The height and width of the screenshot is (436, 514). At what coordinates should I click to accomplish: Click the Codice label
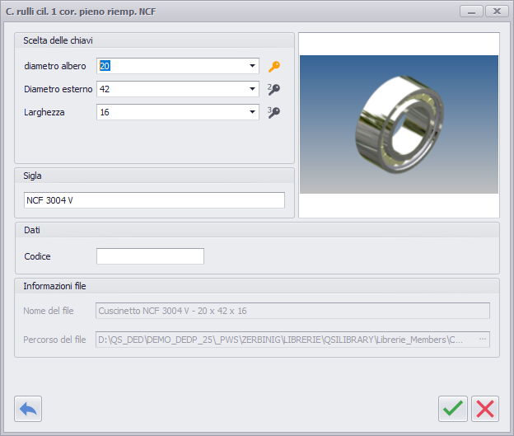(37, 256)
